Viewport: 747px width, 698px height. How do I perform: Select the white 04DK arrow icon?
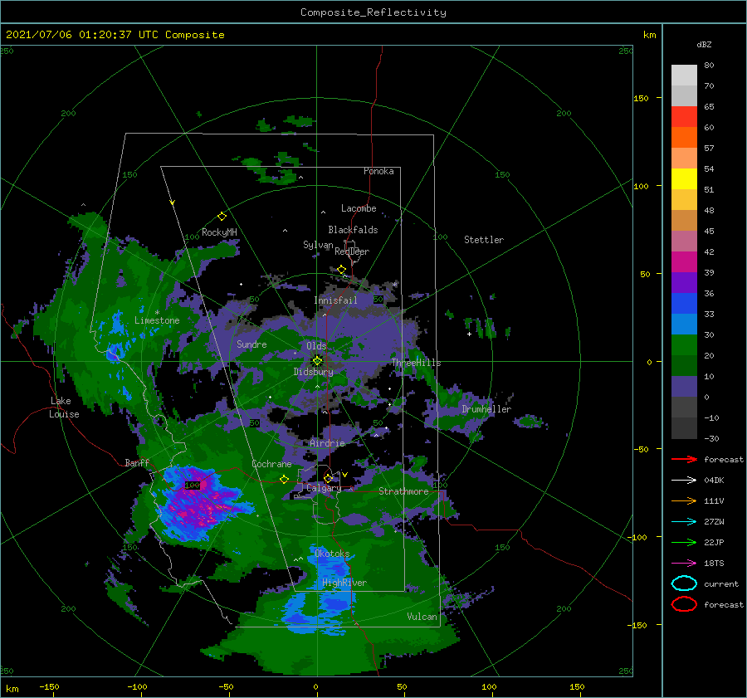pyautogui.click(x=684, y=480)
